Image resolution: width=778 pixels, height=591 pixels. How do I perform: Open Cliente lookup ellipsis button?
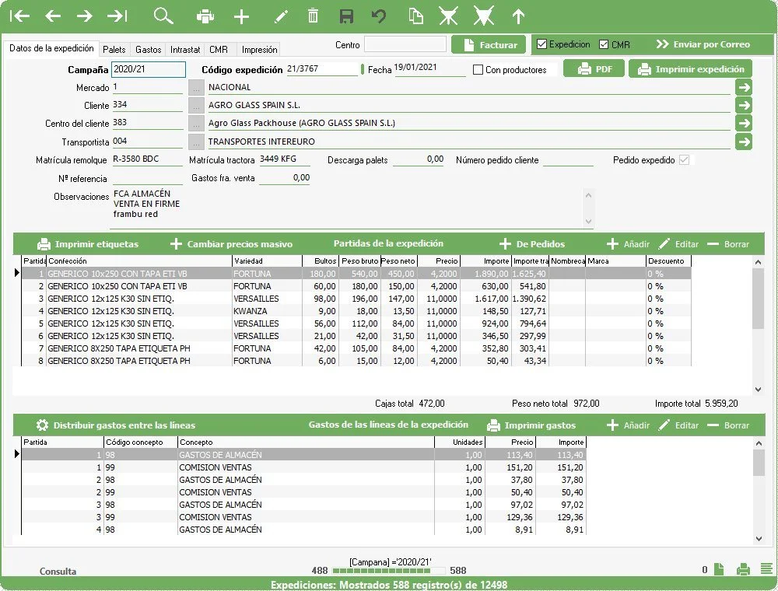coord(197,106)
